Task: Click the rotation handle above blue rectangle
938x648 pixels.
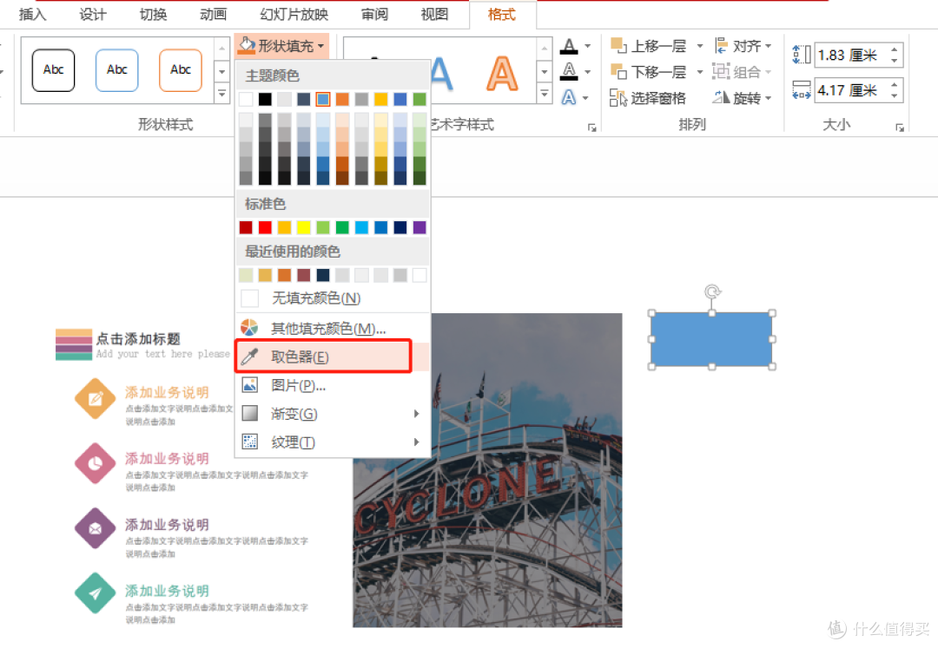Action: 712,291
